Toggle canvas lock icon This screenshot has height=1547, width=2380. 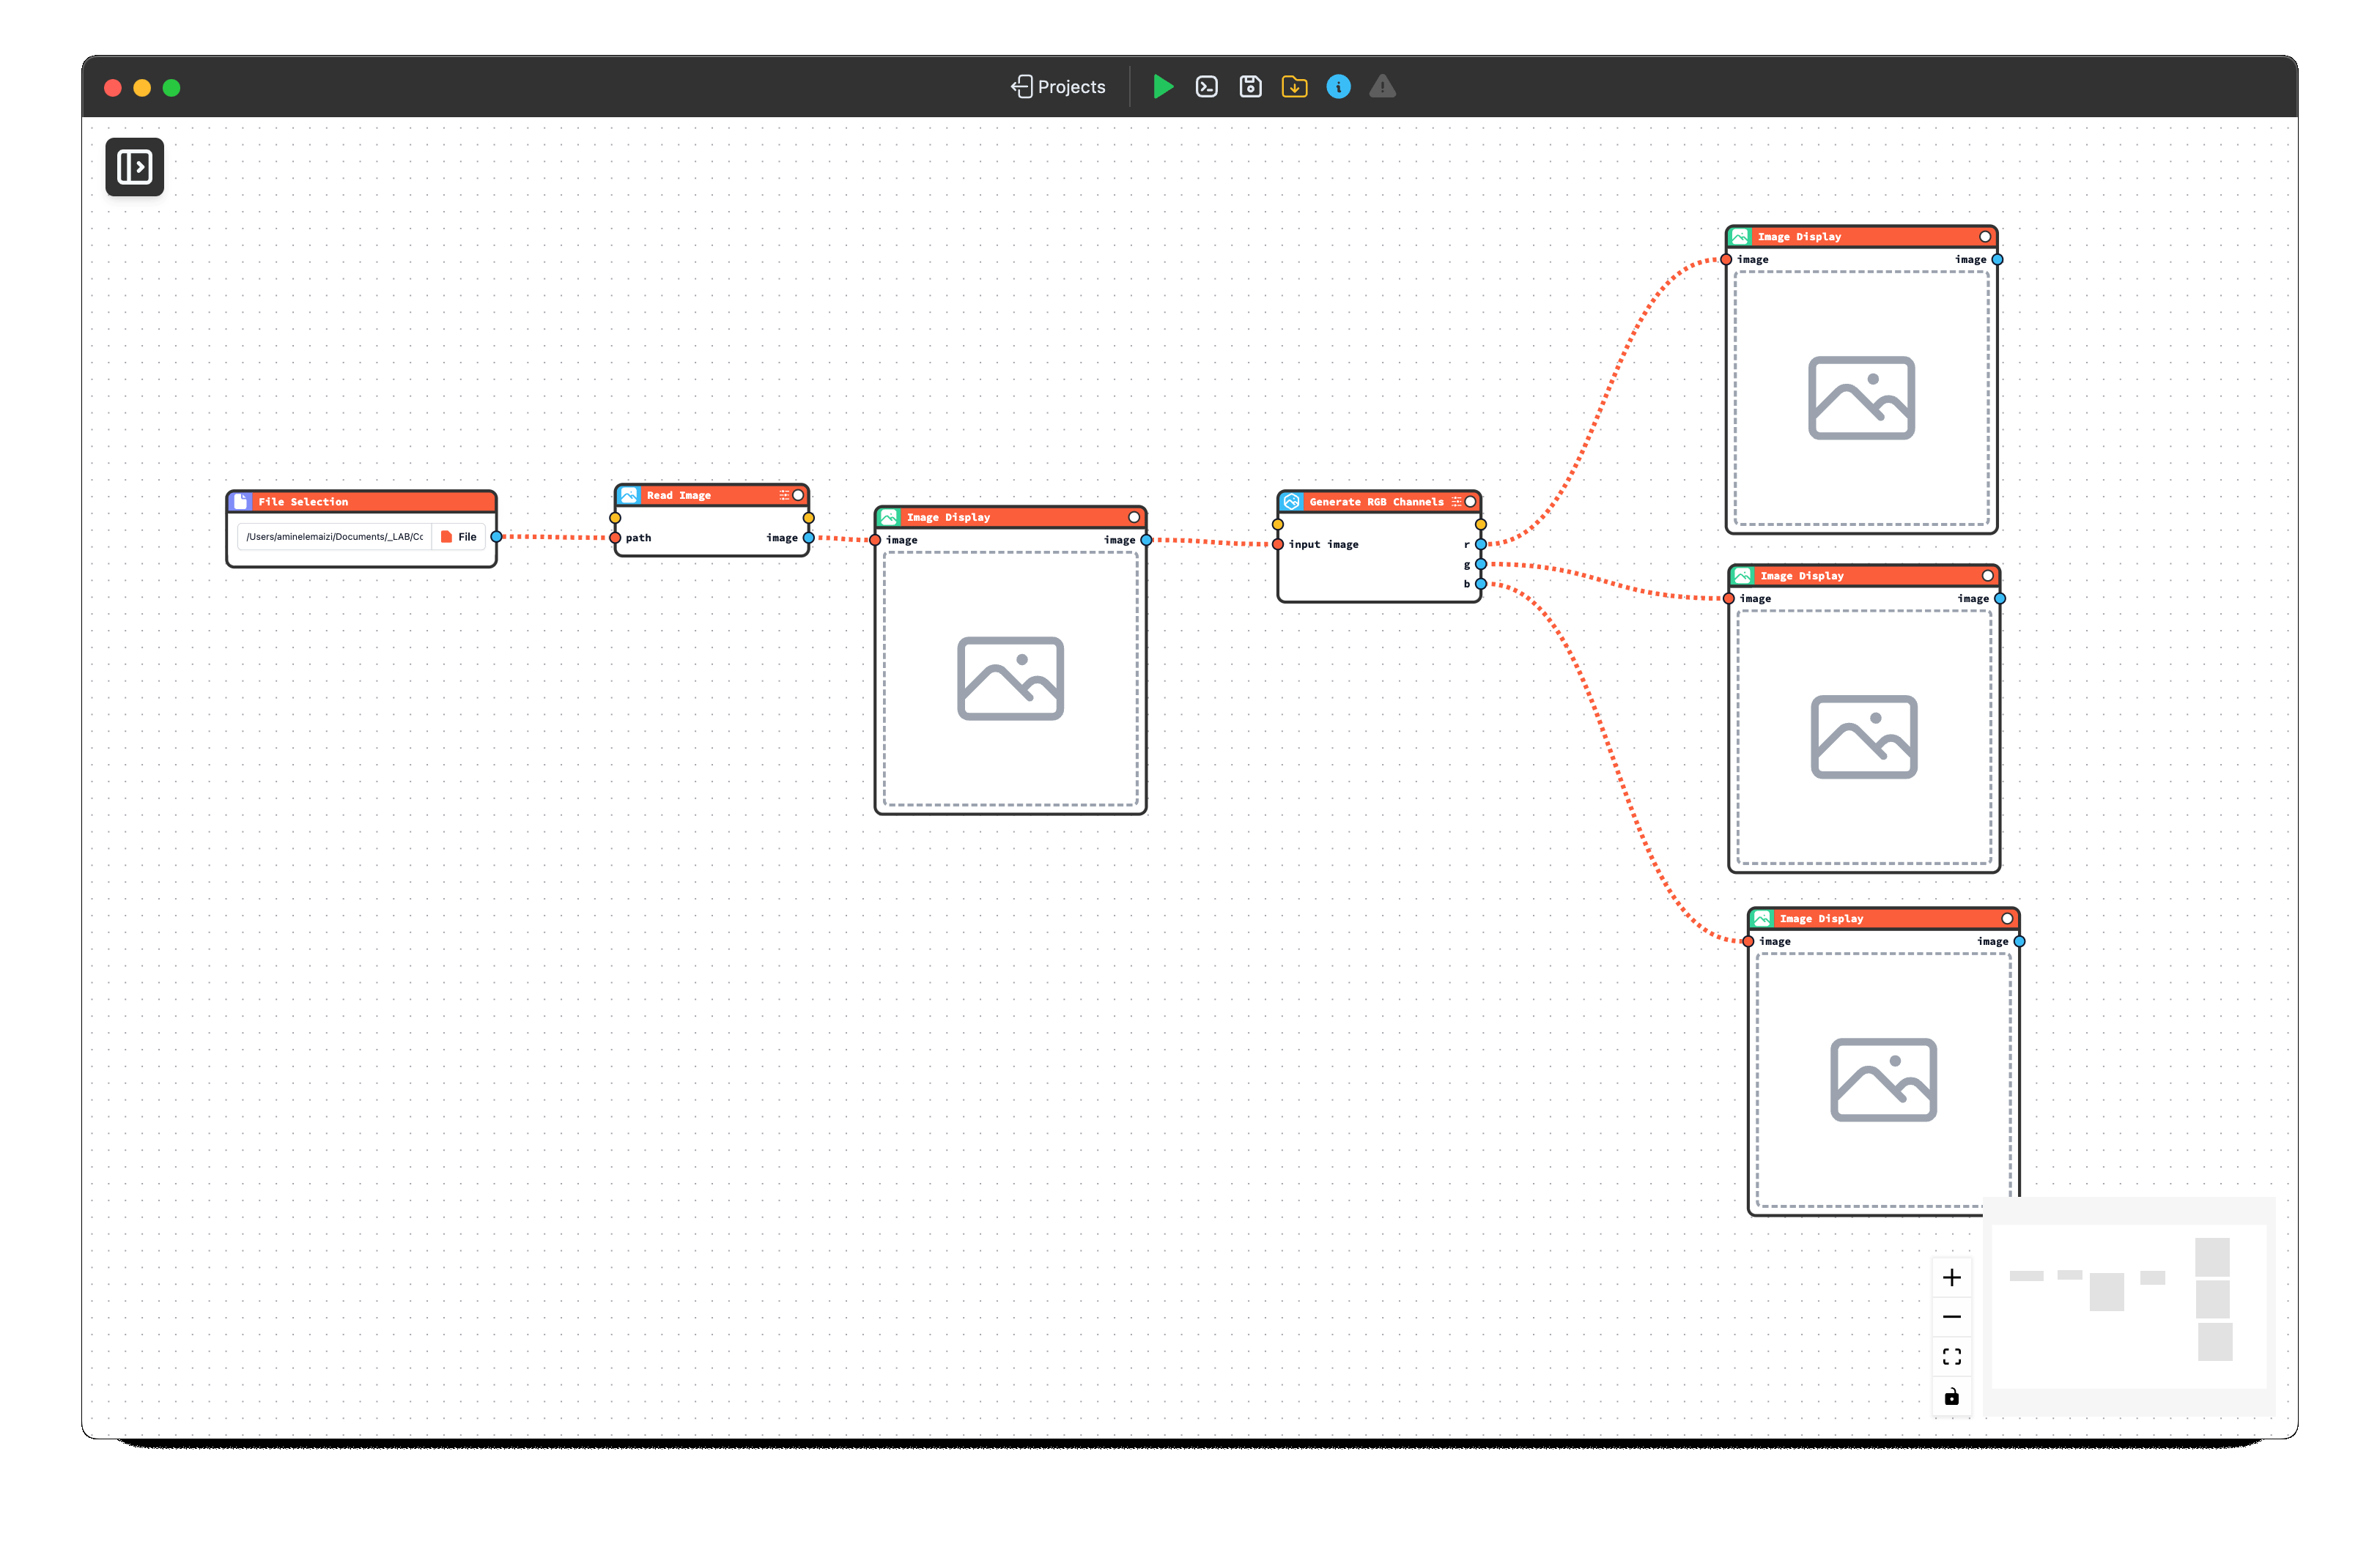(x=1951, y=1396)
